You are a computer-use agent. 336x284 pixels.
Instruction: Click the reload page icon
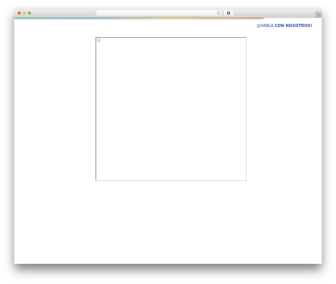218,13
